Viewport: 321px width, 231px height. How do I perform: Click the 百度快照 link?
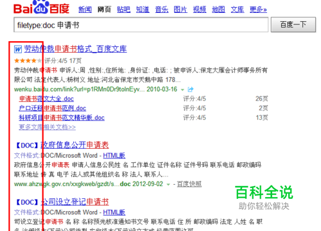(x=189, y=184)
